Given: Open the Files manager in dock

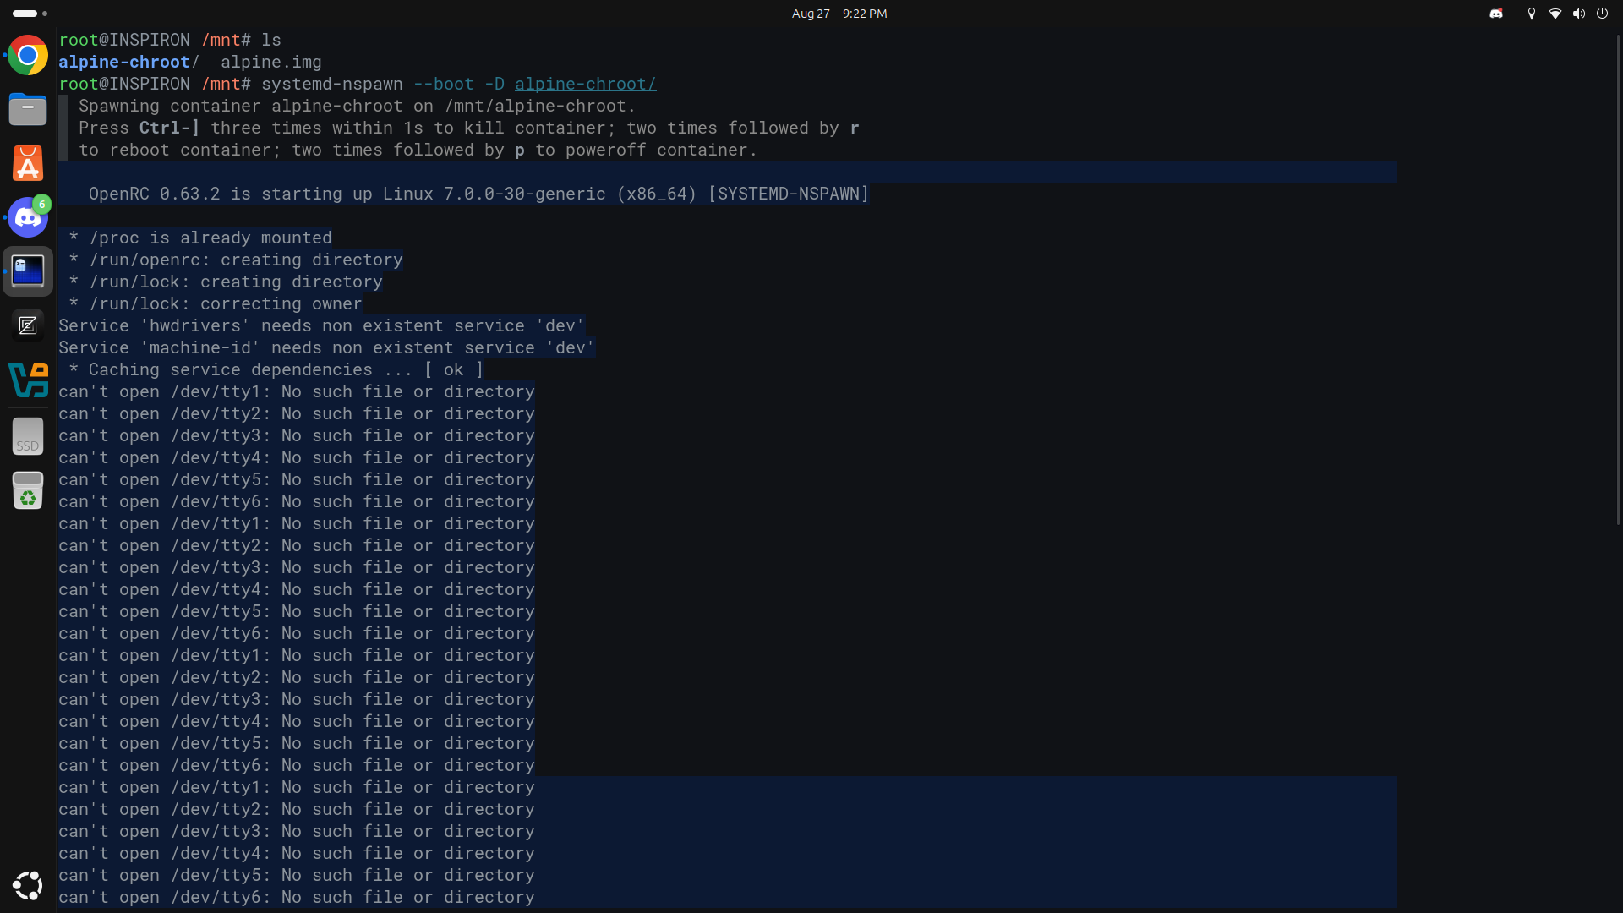Looking at the screenshot, I should (28, 110).
